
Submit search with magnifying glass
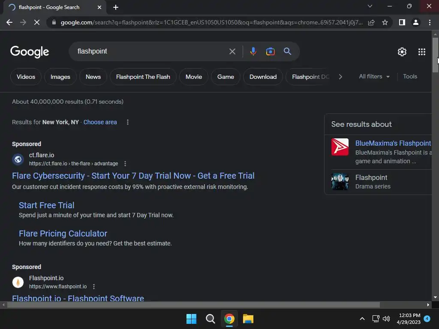coord(287,51)
